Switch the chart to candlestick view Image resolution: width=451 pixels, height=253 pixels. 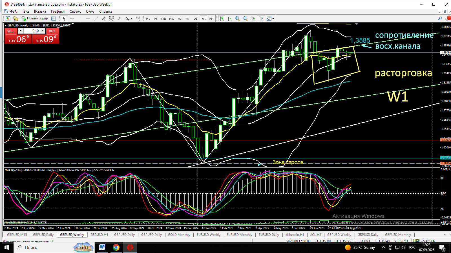[222, 19]
